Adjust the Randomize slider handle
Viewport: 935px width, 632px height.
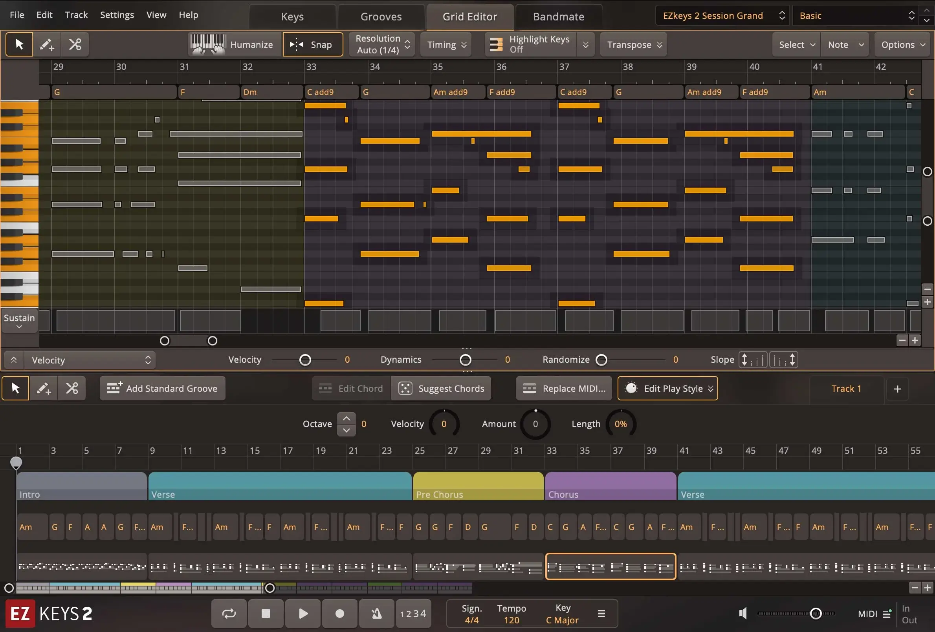[x=601, y=360]
